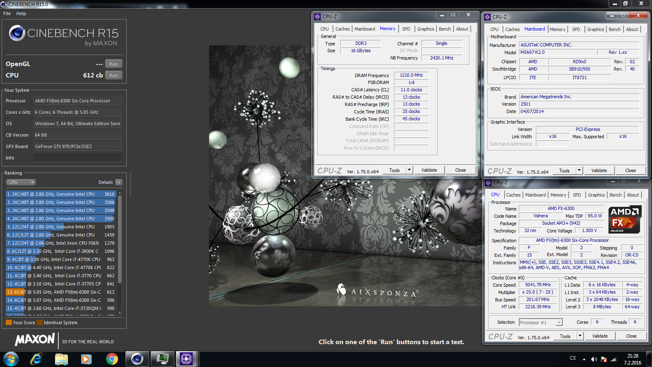Launch Internet Explorer from the taskbar
The height and width of the screenshot is (367, 652).
36,359
